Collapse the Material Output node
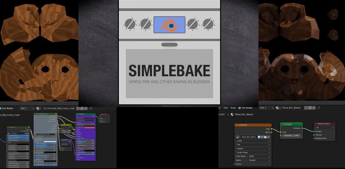 pyautogui.click(x=316, y=124)
